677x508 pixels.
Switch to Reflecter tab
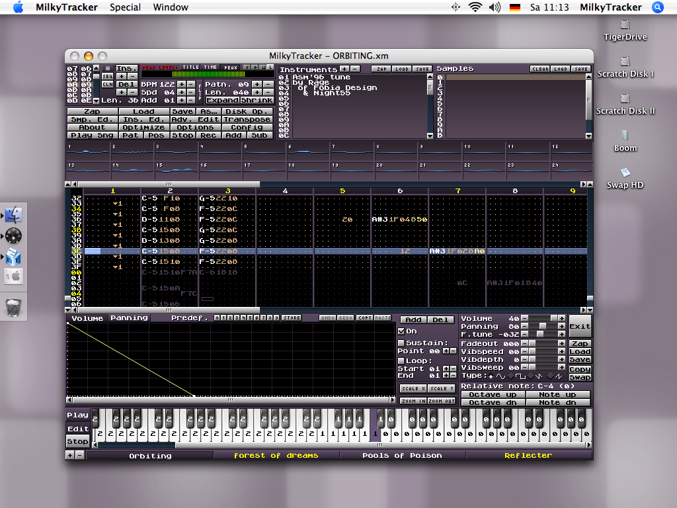pos(528,455)
